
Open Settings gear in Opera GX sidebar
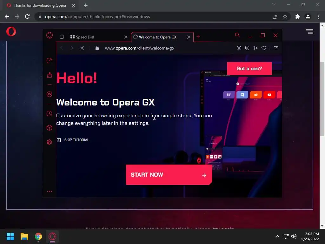[49, 142]
